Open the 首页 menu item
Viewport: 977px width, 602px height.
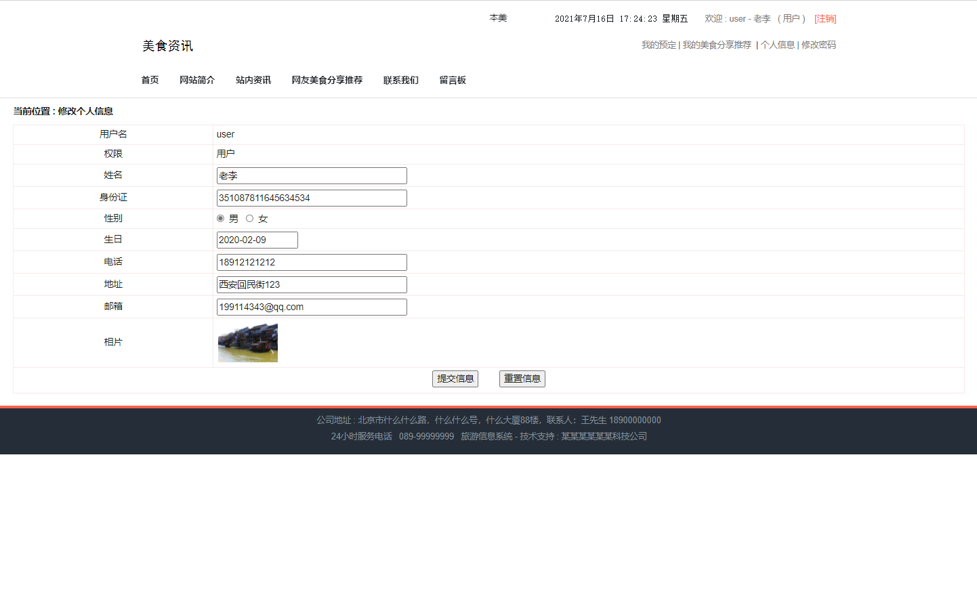(x=150, y=80)
